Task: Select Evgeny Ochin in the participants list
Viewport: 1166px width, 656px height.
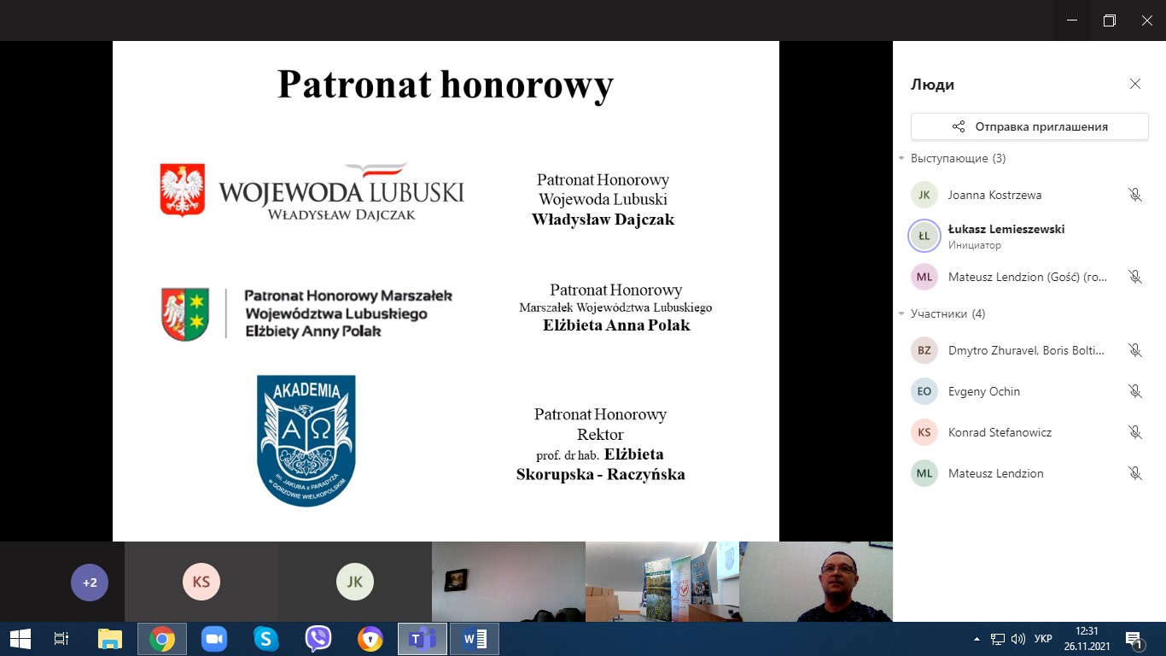Action: point(1029,391)
